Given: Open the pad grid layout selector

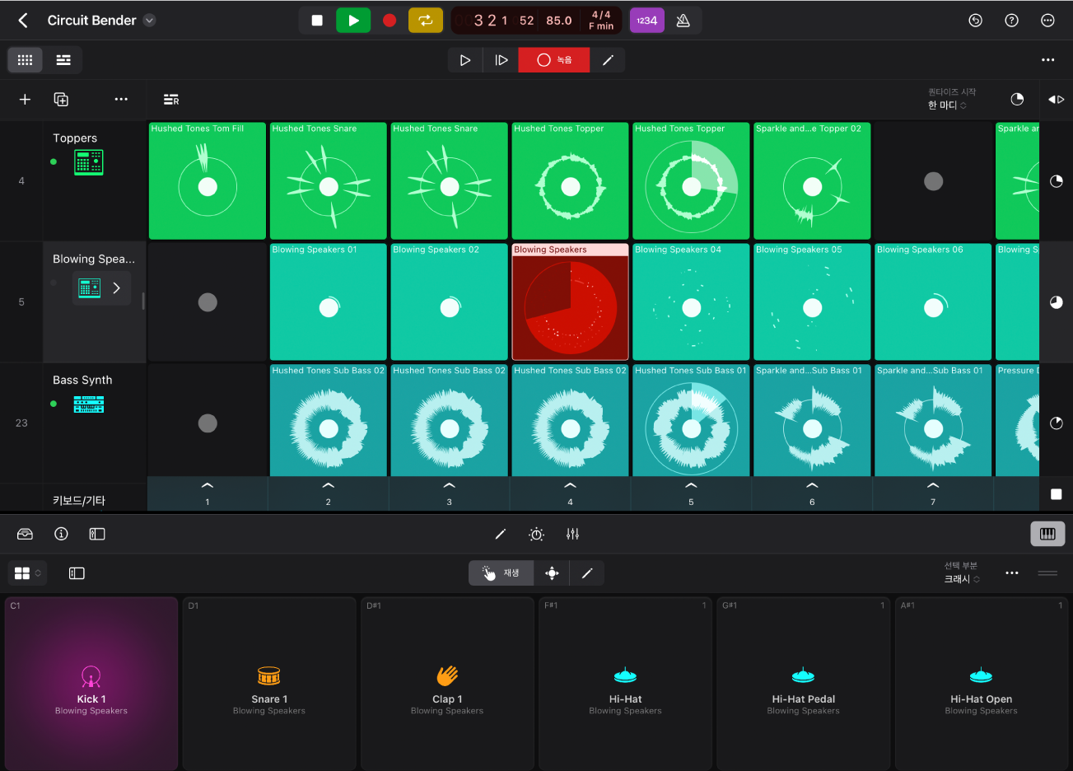Looking at the screenshot, I should (x=27, y=573).
